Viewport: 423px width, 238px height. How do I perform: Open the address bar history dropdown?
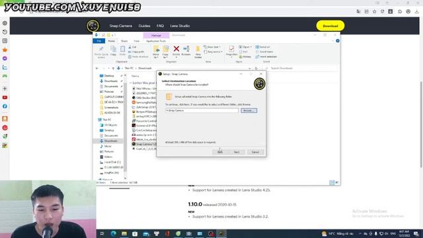[x=250, y=69]
